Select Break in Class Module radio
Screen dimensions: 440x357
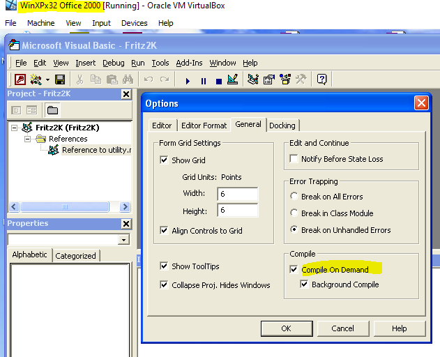pyautogui.click(x=294, y=213)
